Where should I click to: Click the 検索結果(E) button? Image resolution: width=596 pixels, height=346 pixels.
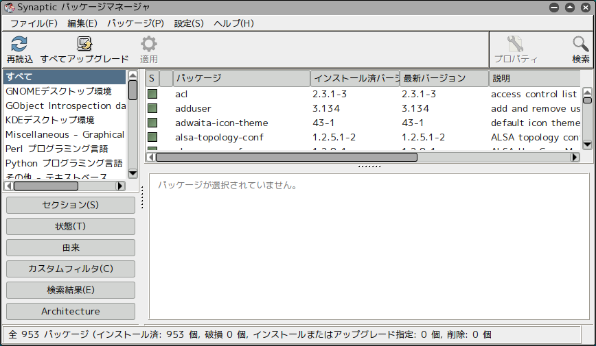click(71, 290)
